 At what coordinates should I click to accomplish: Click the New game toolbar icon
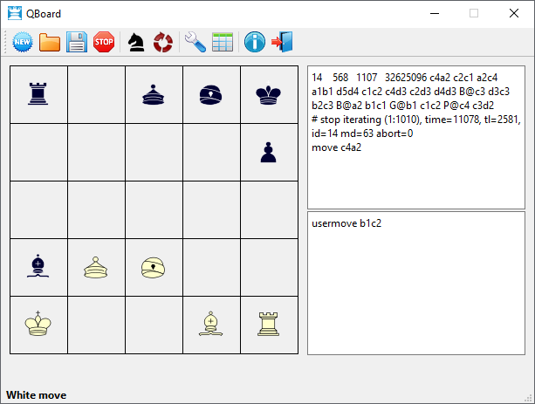(23, 42)
